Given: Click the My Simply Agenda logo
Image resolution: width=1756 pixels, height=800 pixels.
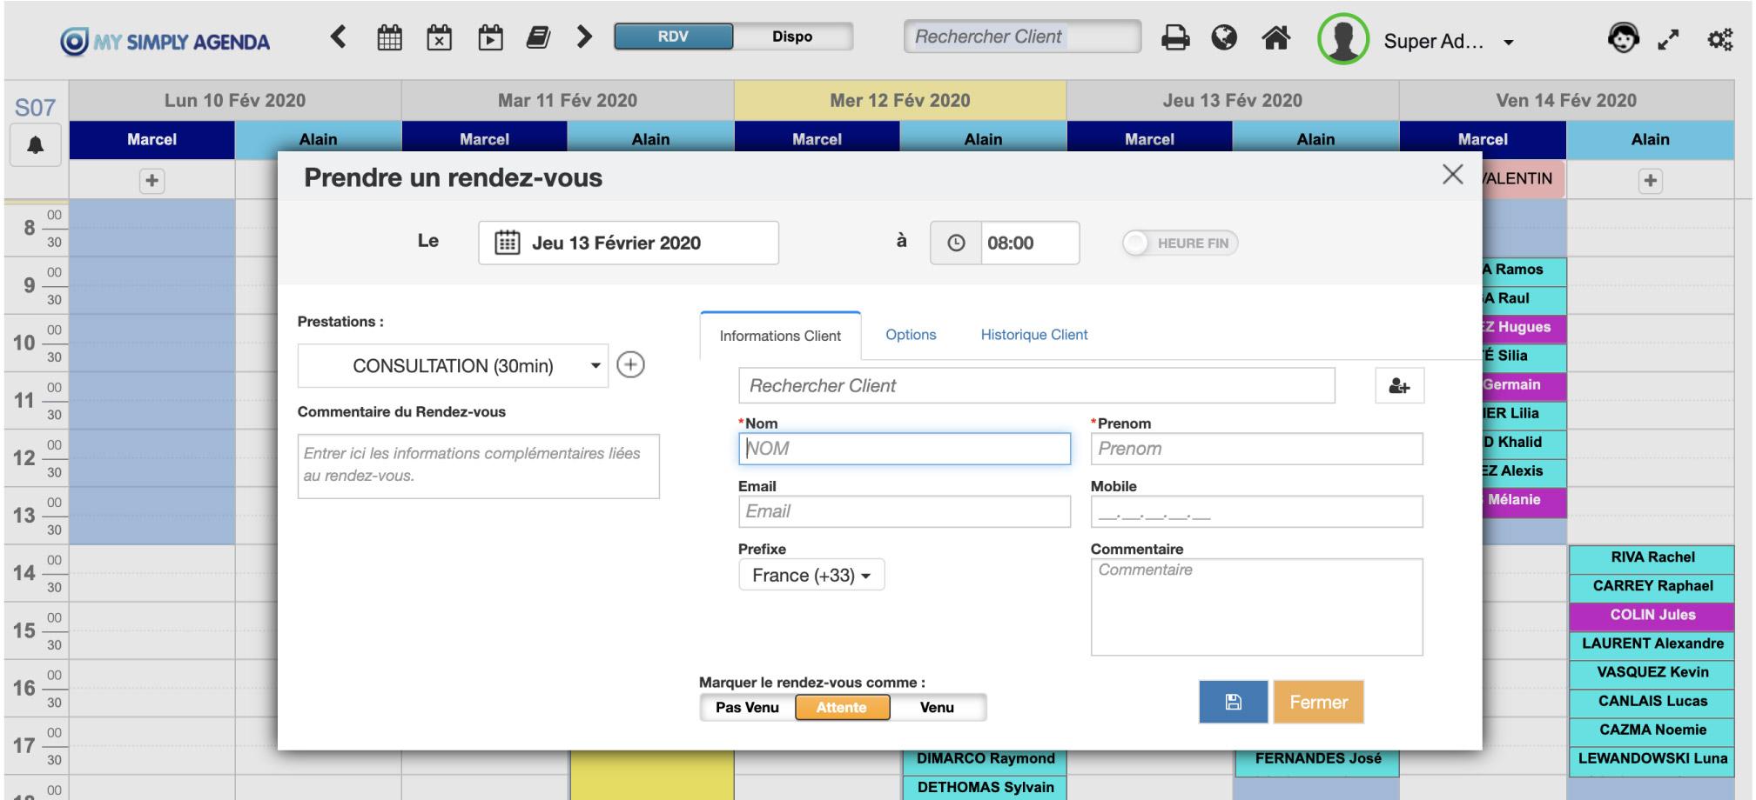Looking at the screenshot, I should point(165,41).
